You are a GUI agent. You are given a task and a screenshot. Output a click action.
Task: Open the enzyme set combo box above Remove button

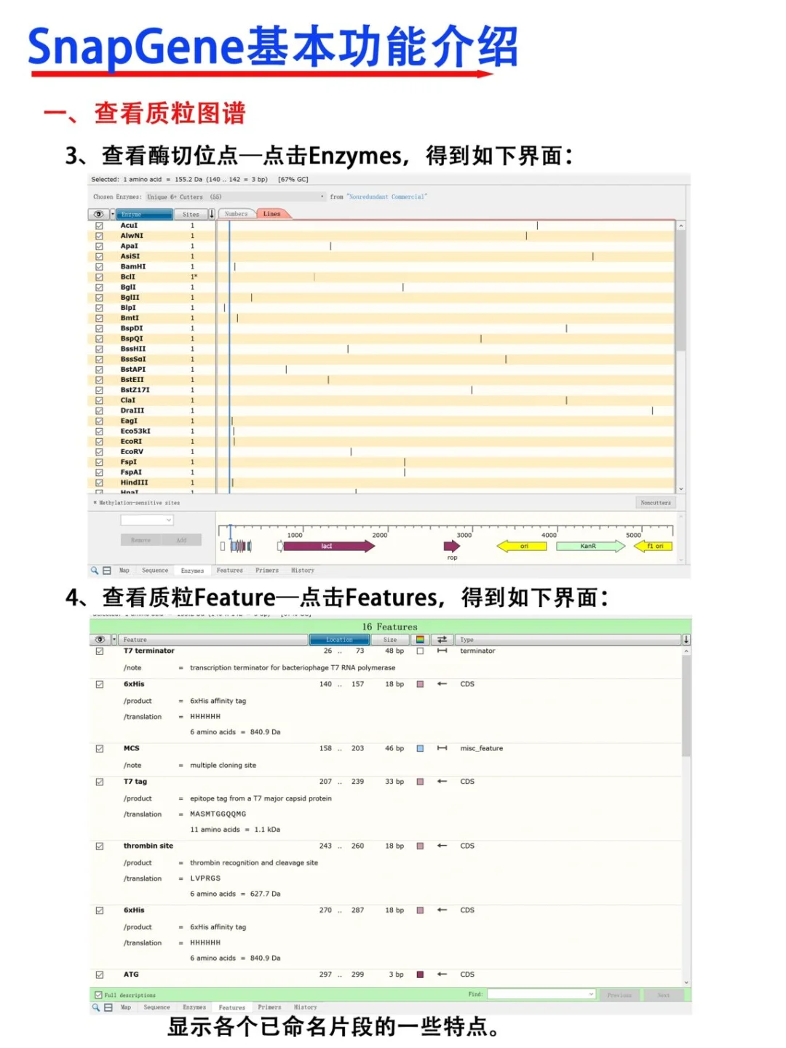coord(147,520)
